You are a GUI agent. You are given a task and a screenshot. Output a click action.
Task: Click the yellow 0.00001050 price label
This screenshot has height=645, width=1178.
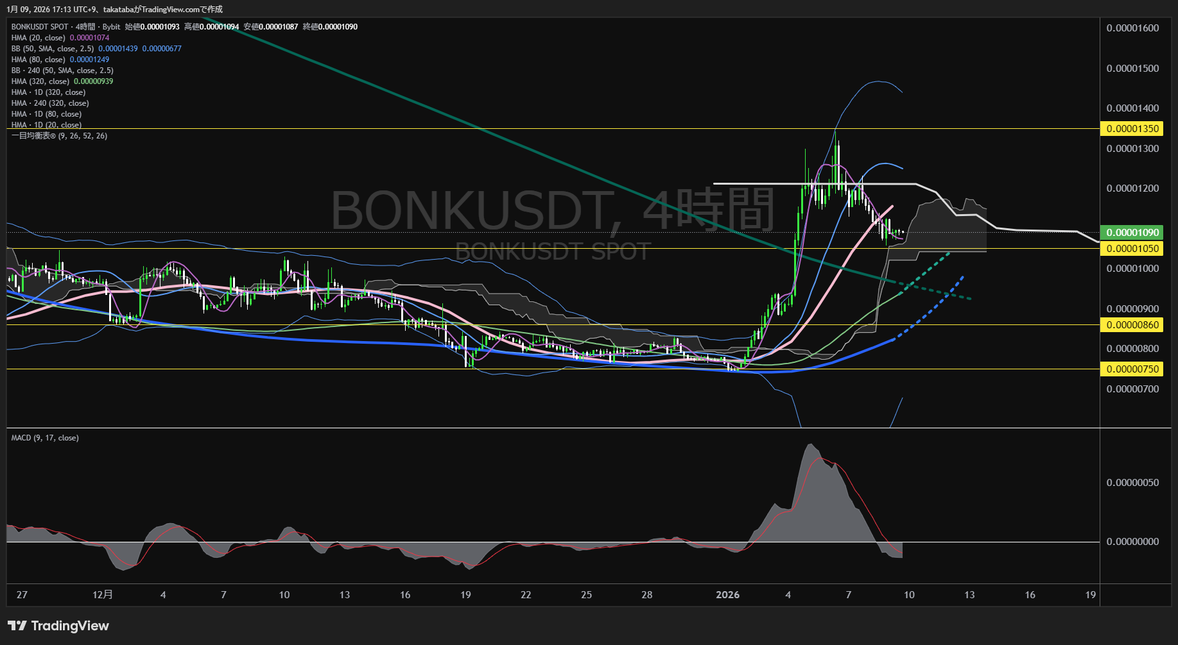click(1132, 249)
